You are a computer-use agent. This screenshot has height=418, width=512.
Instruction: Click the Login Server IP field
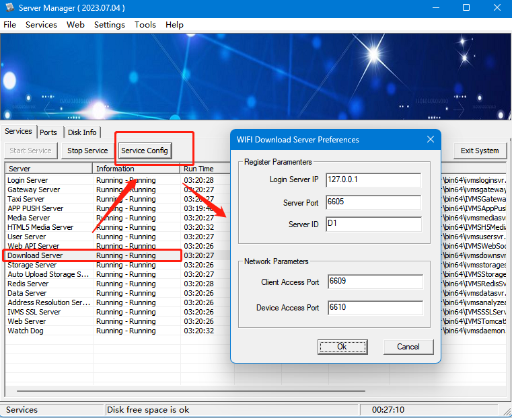pos(373,180)
